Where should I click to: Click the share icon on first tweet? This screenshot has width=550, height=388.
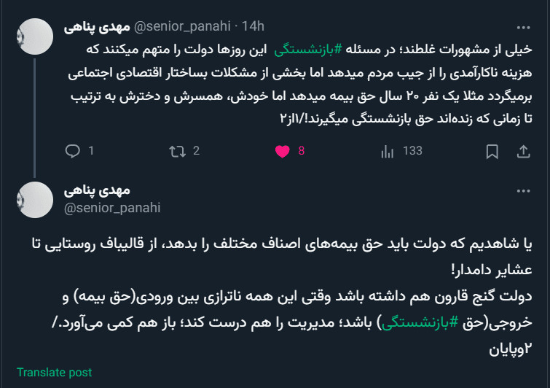[x=523, y=151]
